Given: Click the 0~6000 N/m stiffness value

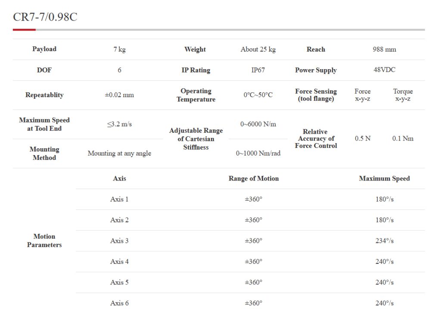Looking at the screenshot, I should click(x=258, y=124).
